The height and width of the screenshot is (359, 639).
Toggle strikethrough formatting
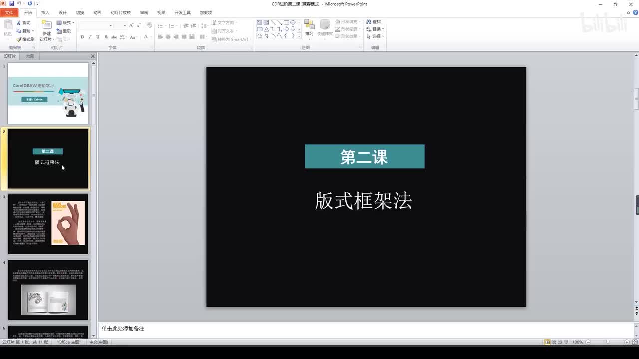[x=114, y=37]
